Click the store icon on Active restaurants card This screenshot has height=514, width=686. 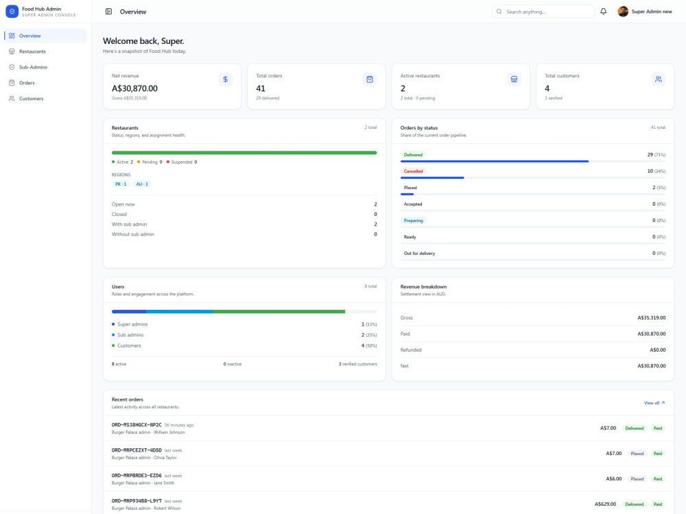pyautogui.click(x=514, y=79)
